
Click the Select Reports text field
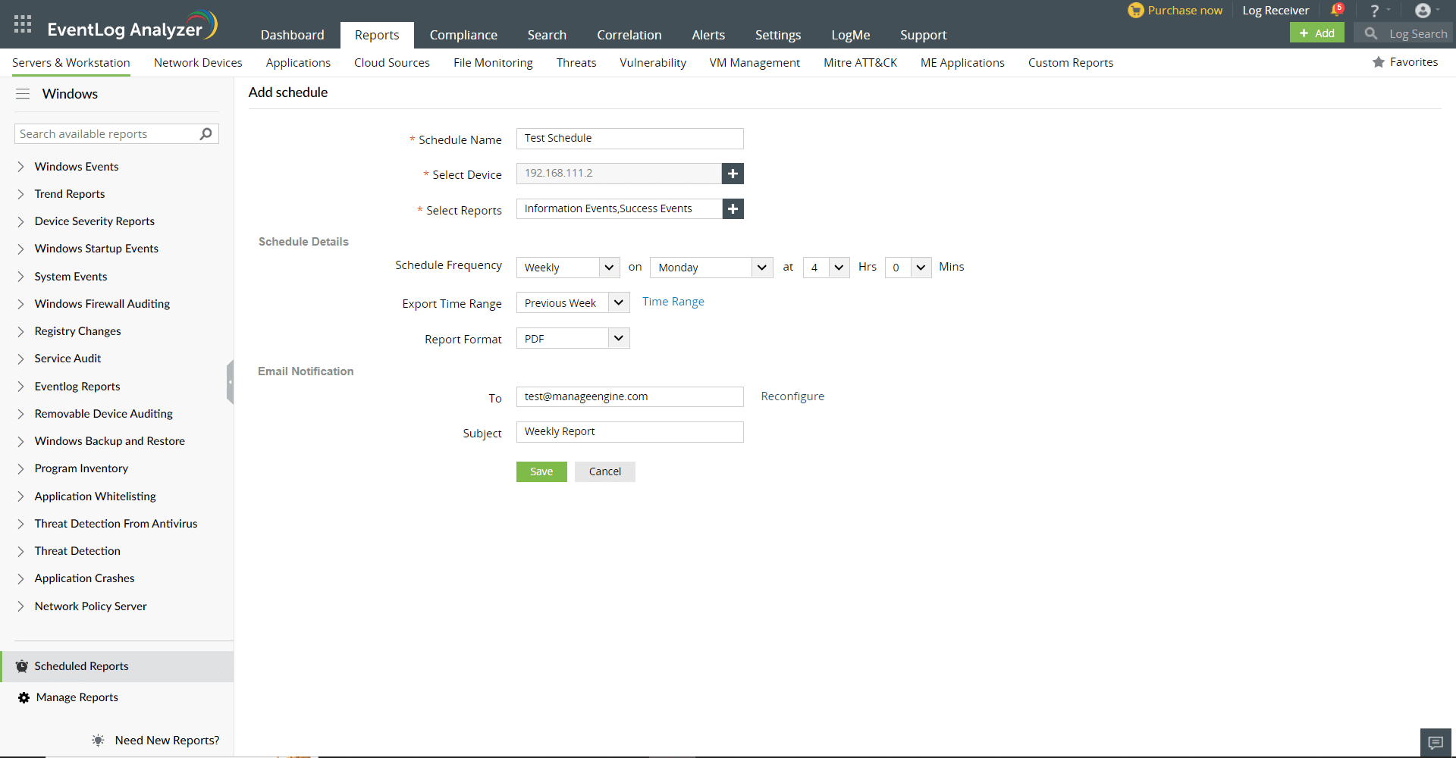click(619, 208)
